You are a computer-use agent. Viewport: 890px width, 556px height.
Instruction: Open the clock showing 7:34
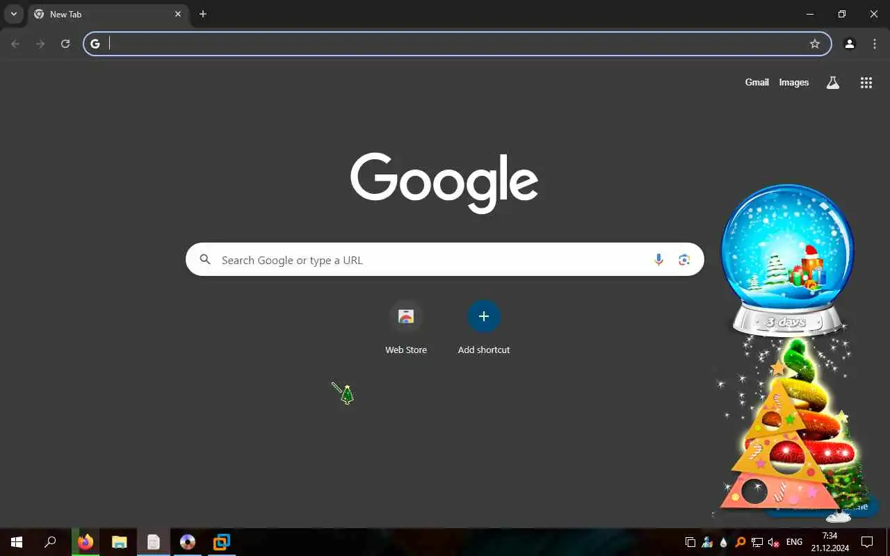[x=830, y=542]
